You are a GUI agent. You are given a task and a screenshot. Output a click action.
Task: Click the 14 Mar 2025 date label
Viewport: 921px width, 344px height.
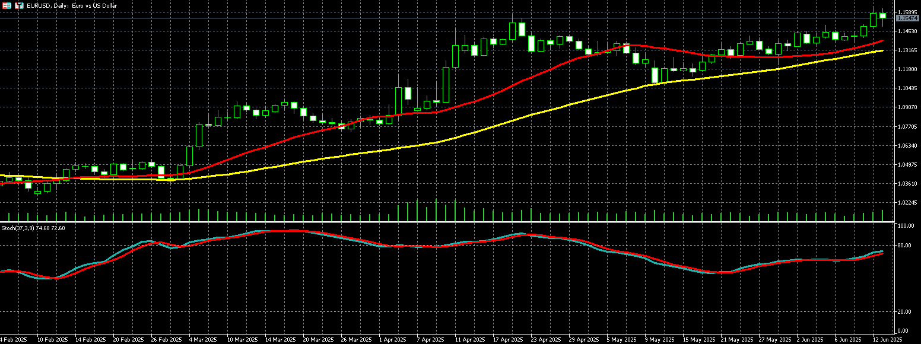(280, 340)
